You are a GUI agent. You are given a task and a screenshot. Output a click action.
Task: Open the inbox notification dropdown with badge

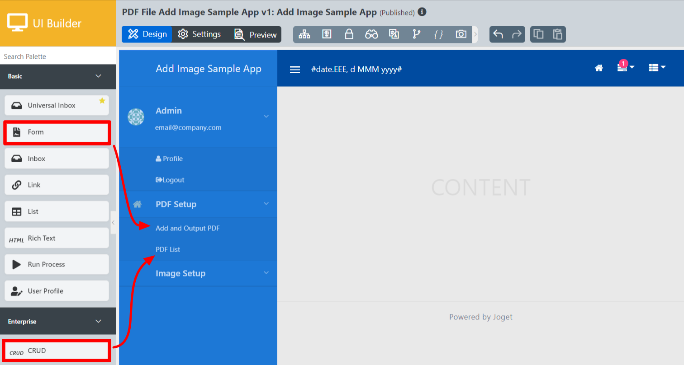pyautogui.click(x=626, y=67)
